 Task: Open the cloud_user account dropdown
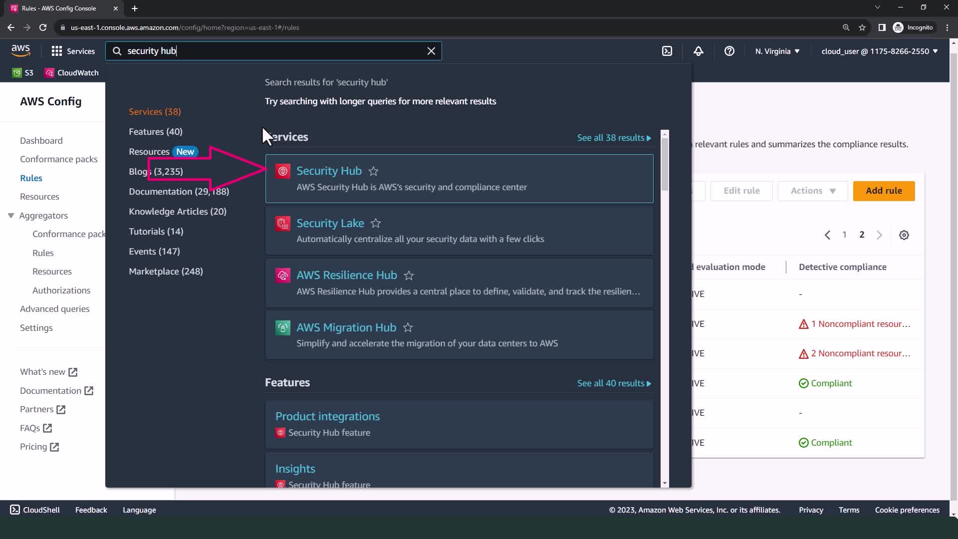[x=879, y=51]
